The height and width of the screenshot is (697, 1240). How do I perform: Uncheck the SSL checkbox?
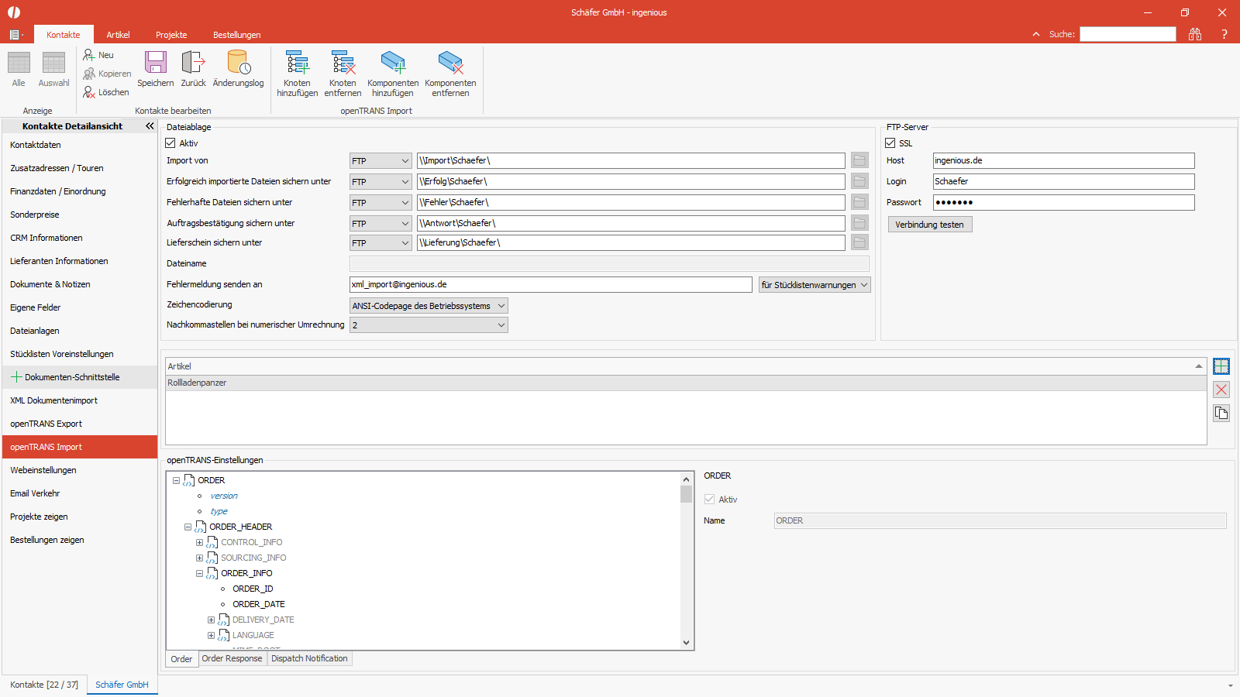[890, 143]
